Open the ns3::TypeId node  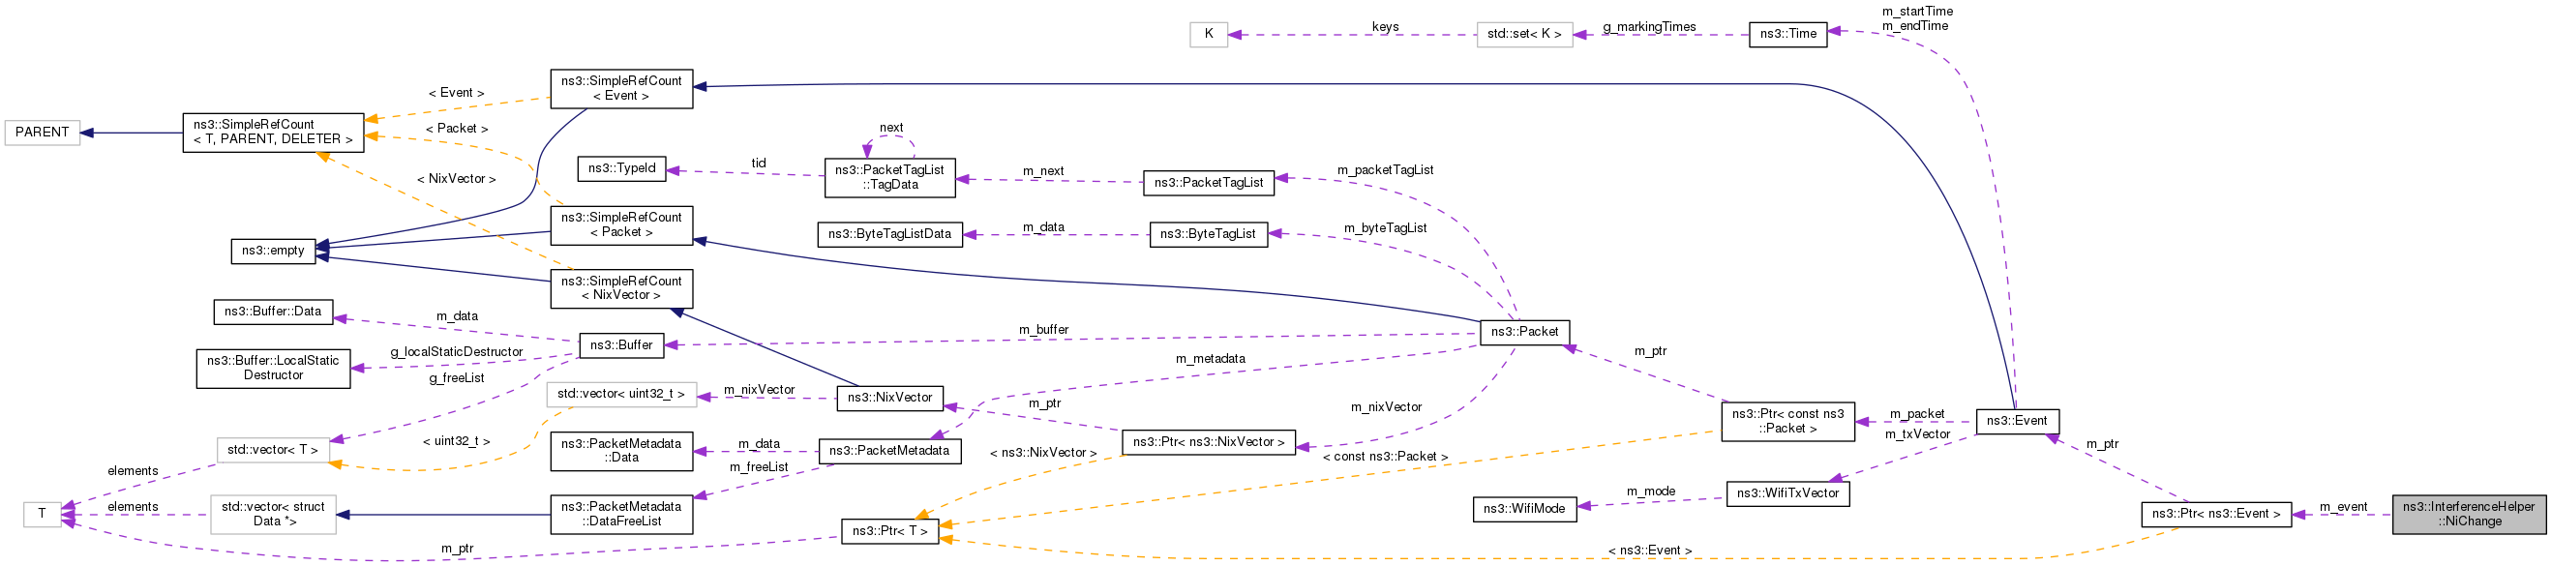(x=621, y=168)
